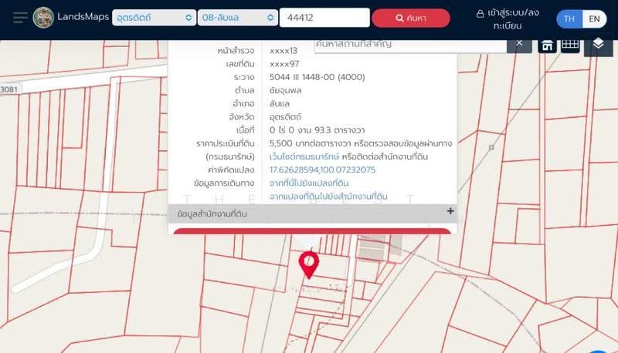The width and height of the screenshot is (618, 353).
Task: Clear the place search with X
Action: coord(519,44)
